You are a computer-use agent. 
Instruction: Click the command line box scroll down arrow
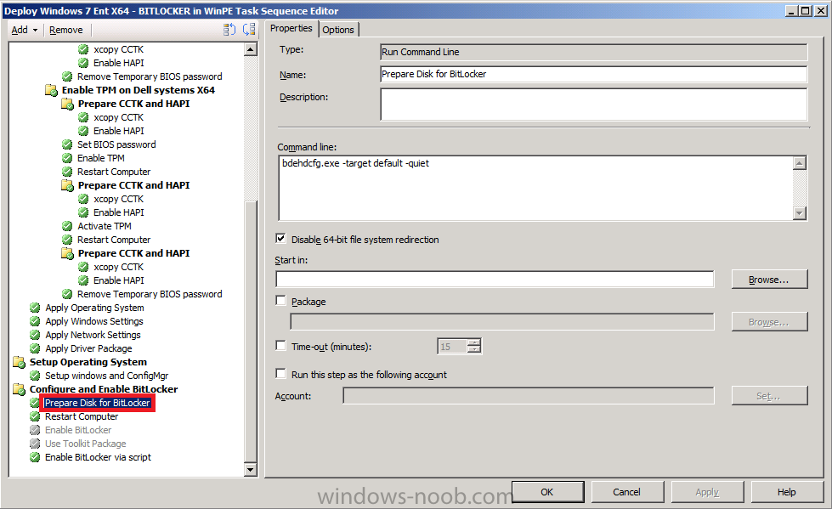pos(800,213)
